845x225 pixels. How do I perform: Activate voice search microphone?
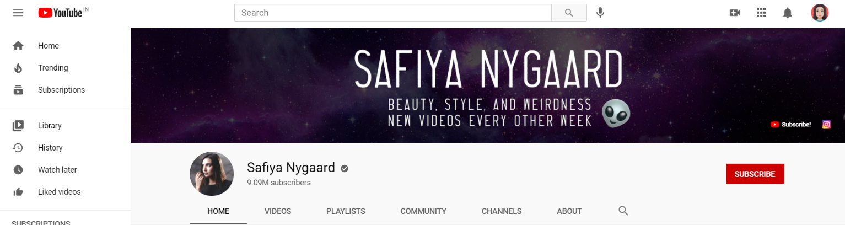600,13
